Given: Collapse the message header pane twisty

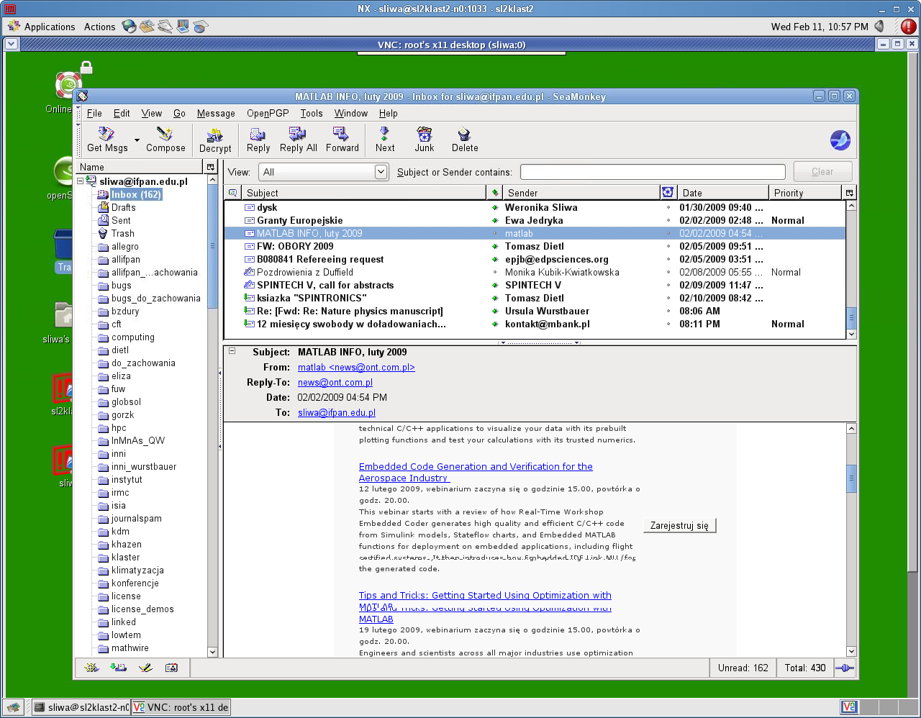Looking at the screenshot, I should 232,352.
